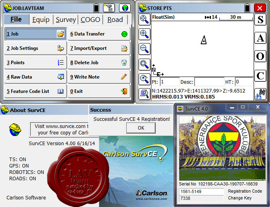The height and width of the screenshot is (207, 270).
Task: Open the File tab
Action: coord(16,20)
